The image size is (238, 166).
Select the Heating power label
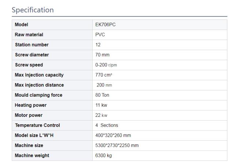coord(31,105)
